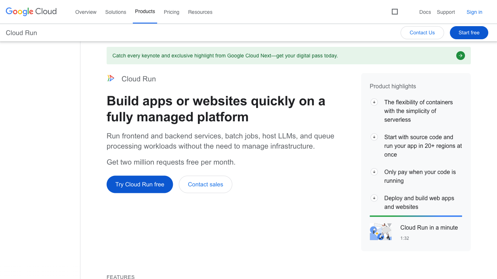Viewport: 497px width, 279px height.
Task: Click arrow beside flexibility of containers highlight
Action: [374, 102]
